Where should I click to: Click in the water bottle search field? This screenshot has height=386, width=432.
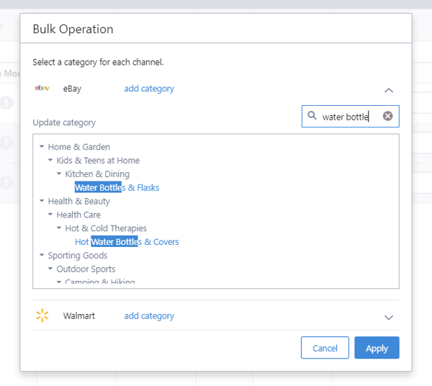click(346, 117)
